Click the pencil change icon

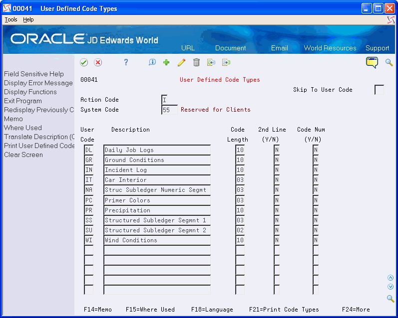181,62
